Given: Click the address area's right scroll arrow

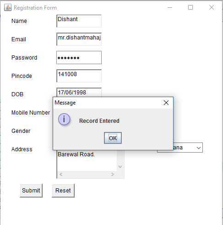Looking at the screenshot, I should [113, 174].
